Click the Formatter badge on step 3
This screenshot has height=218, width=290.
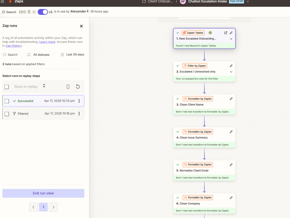pos(198,99)
